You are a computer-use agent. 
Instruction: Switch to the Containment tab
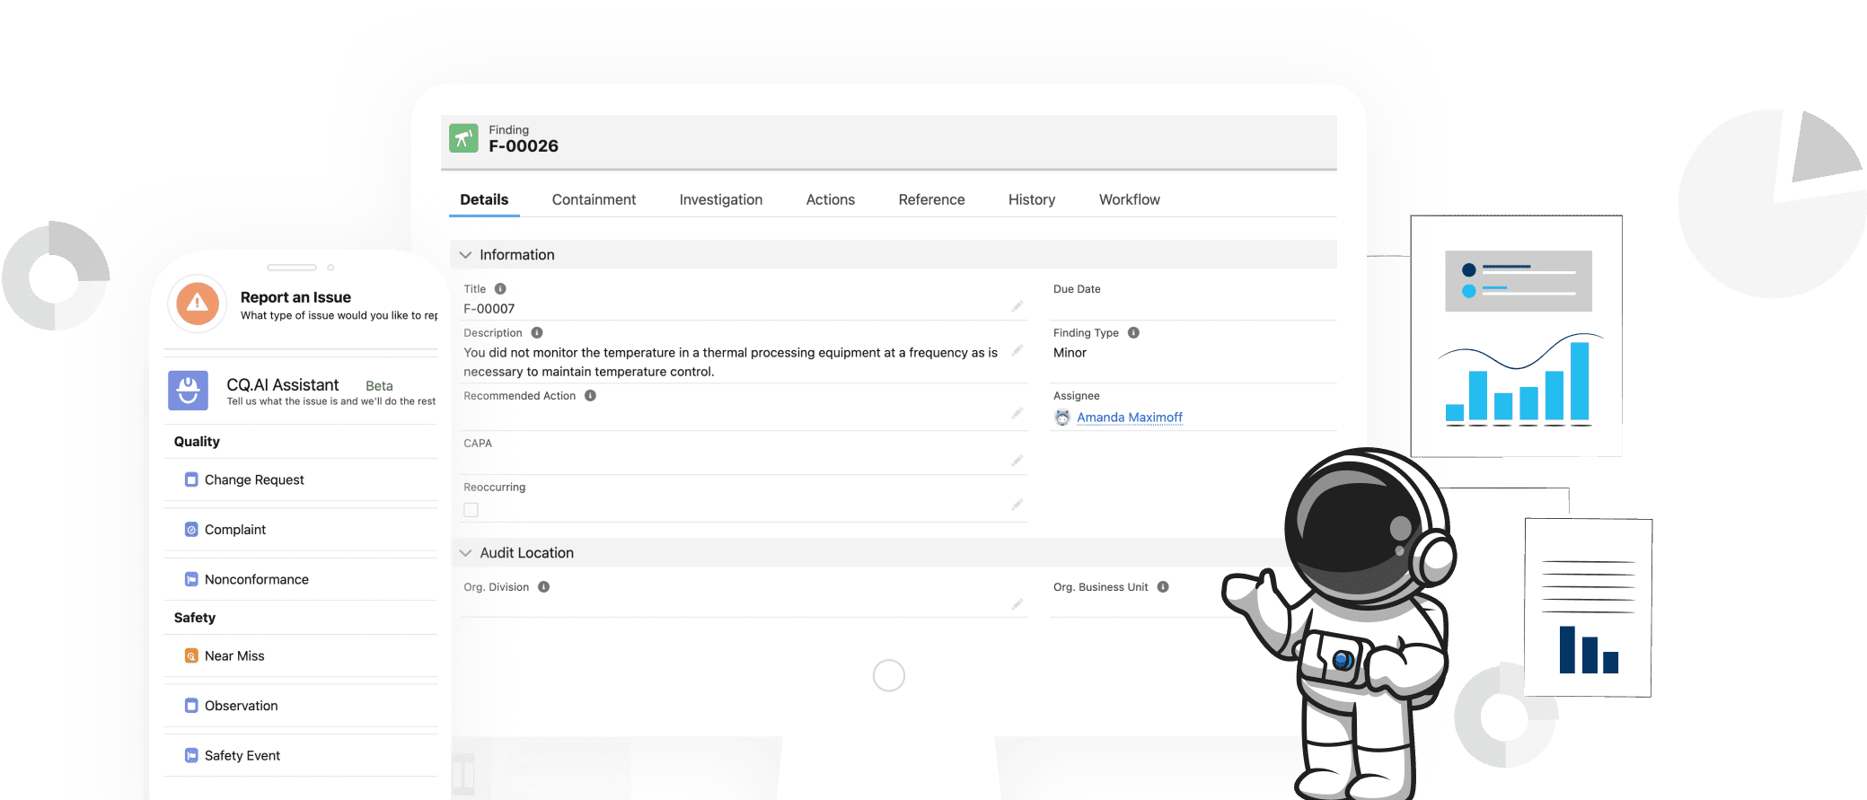click(x=594, y=199)
